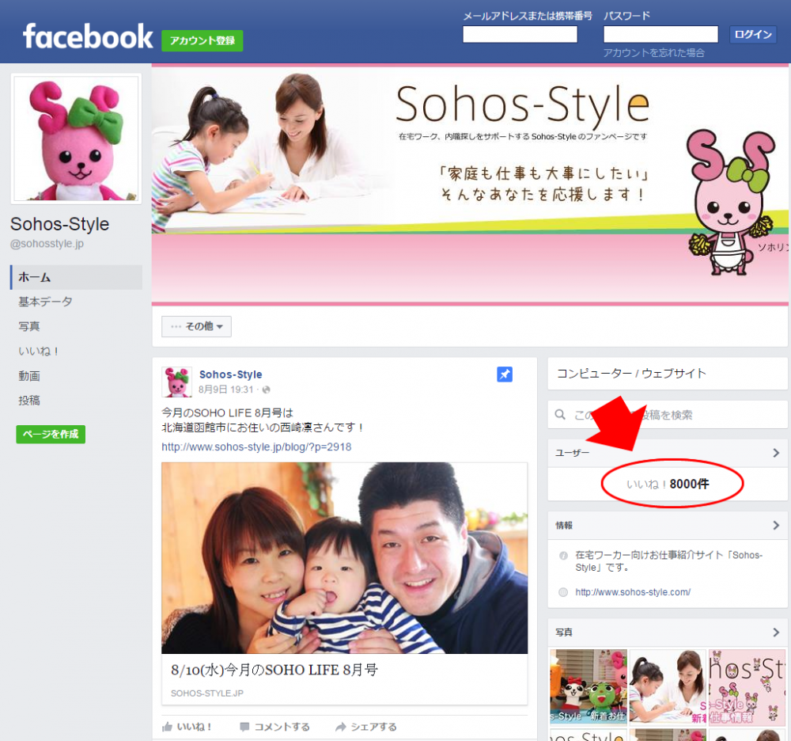The image size is (791, 741).
Task: Click the @sohosstyle.jp username
Action: [47, 243]
